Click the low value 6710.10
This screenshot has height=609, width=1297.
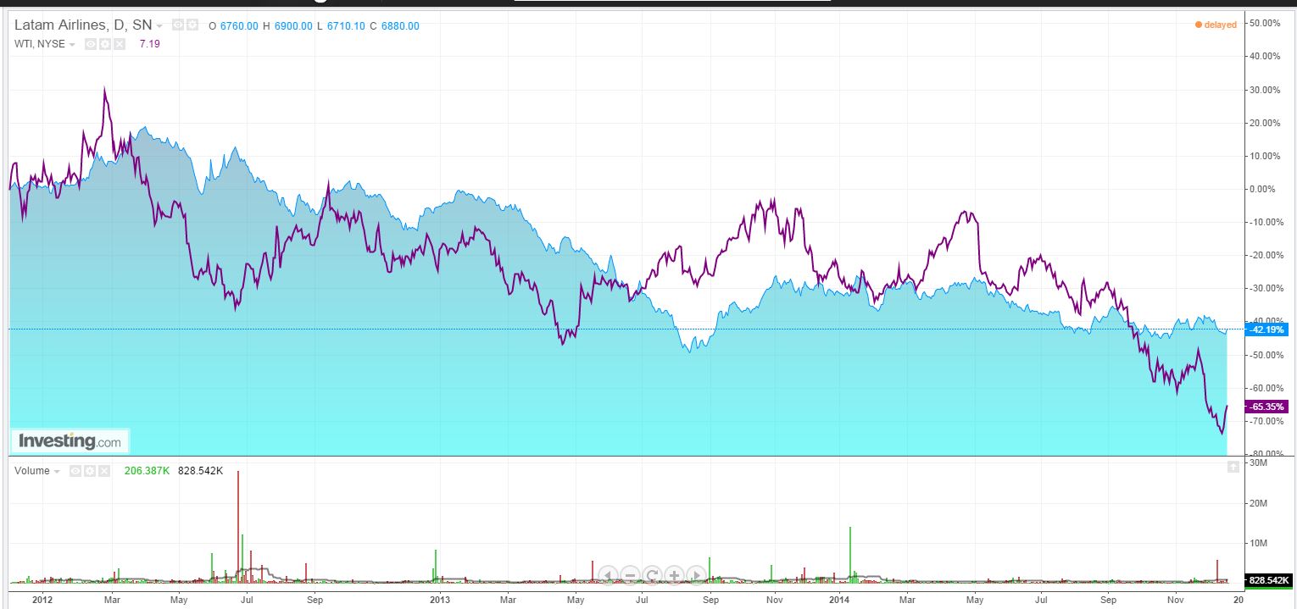[x=346, y=26]
